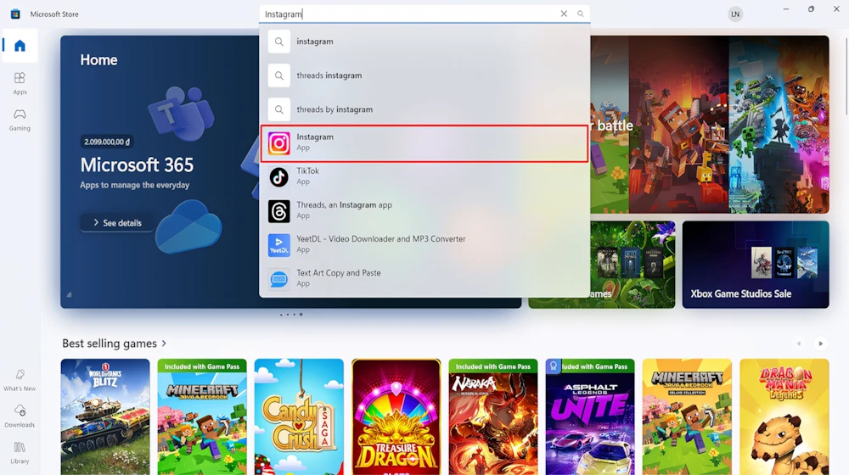The height and width of the screenshot is (475, 849).
Task: Open the Treasure Dragon game tile
Action: tap(396, 416)
